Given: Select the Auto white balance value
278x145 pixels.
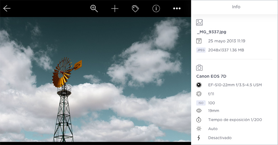Looking at the screenshot, I should [213, 129].
